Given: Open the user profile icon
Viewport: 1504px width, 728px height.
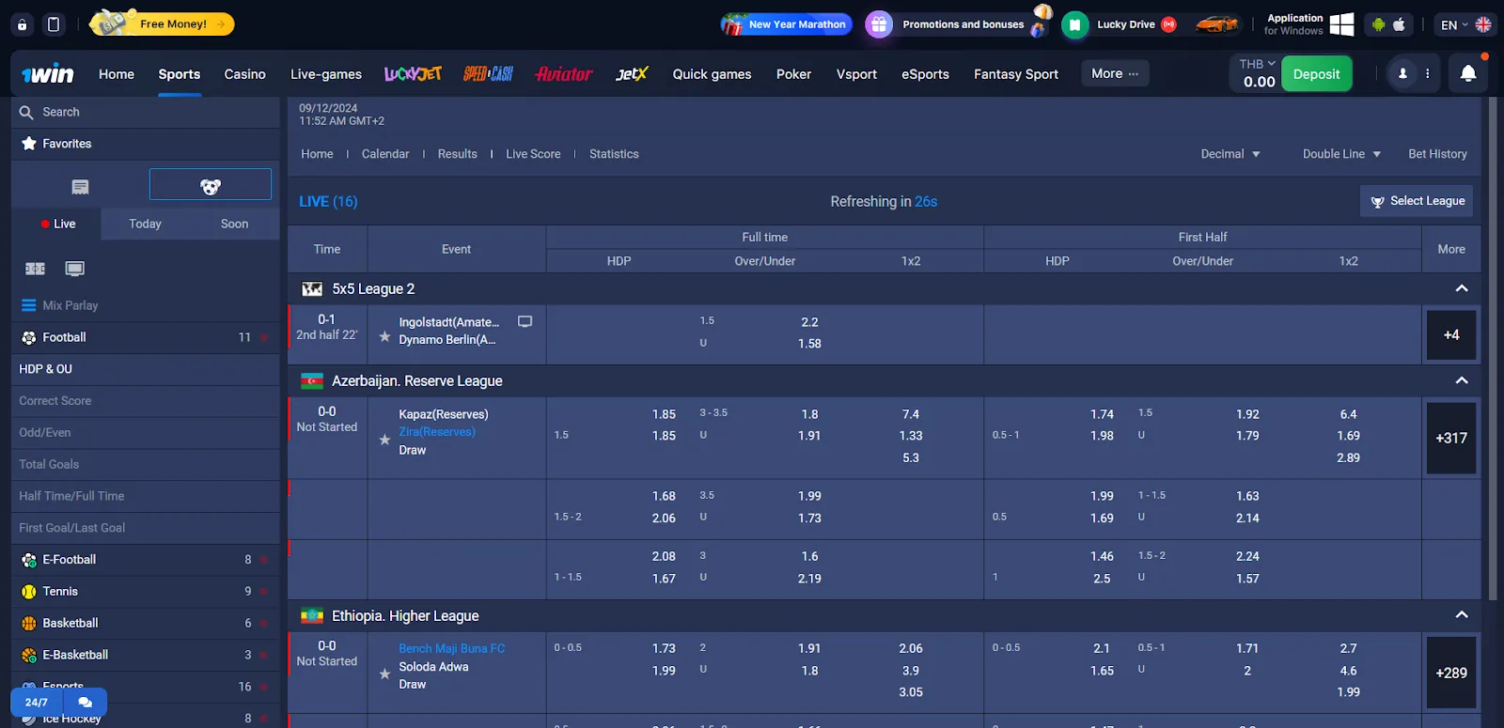Looking at the screenshot, I should (1402, 73).
